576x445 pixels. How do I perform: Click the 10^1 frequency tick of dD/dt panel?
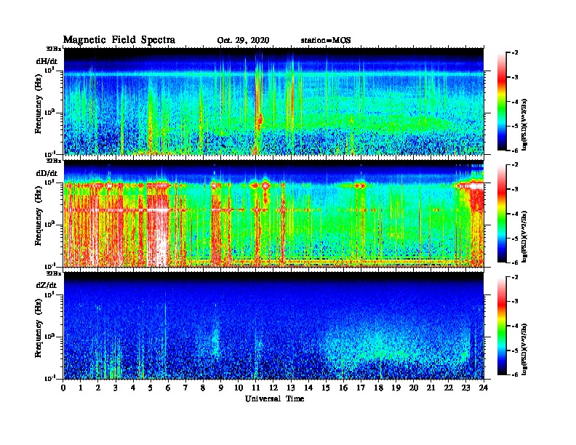50,182
